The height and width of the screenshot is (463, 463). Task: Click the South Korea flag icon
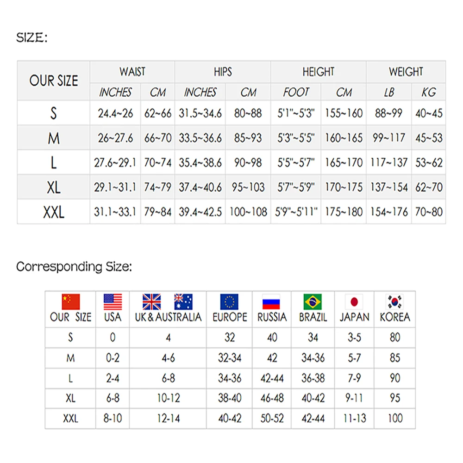394,302
